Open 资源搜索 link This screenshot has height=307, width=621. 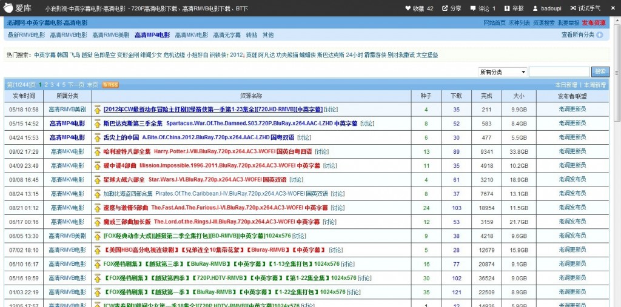pyautogui.click(x=544, y=23)
